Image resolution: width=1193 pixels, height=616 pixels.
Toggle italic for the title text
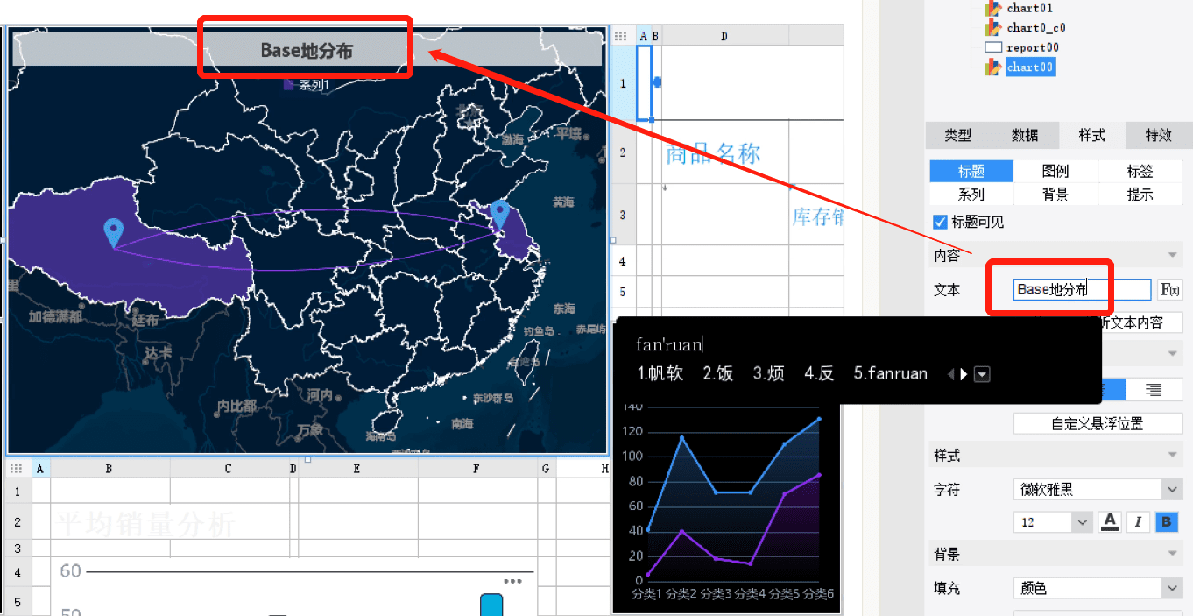pos(1138,522)
